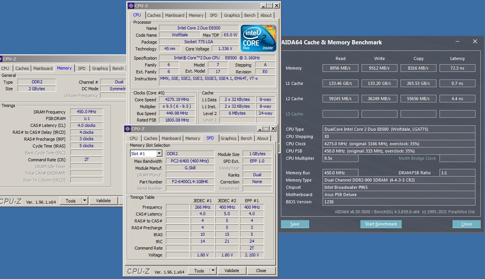
Task: Switch to SPD tab in Memory CPU-Z window
Action: coord(82,68)
